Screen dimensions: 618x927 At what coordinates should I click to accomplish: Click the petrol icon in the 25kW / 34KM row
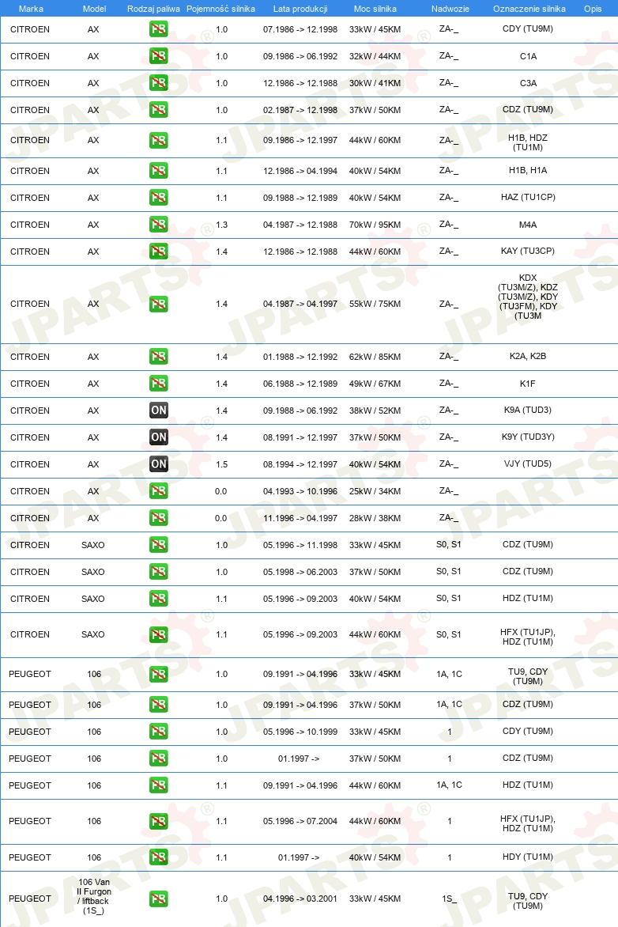(158, 491)
